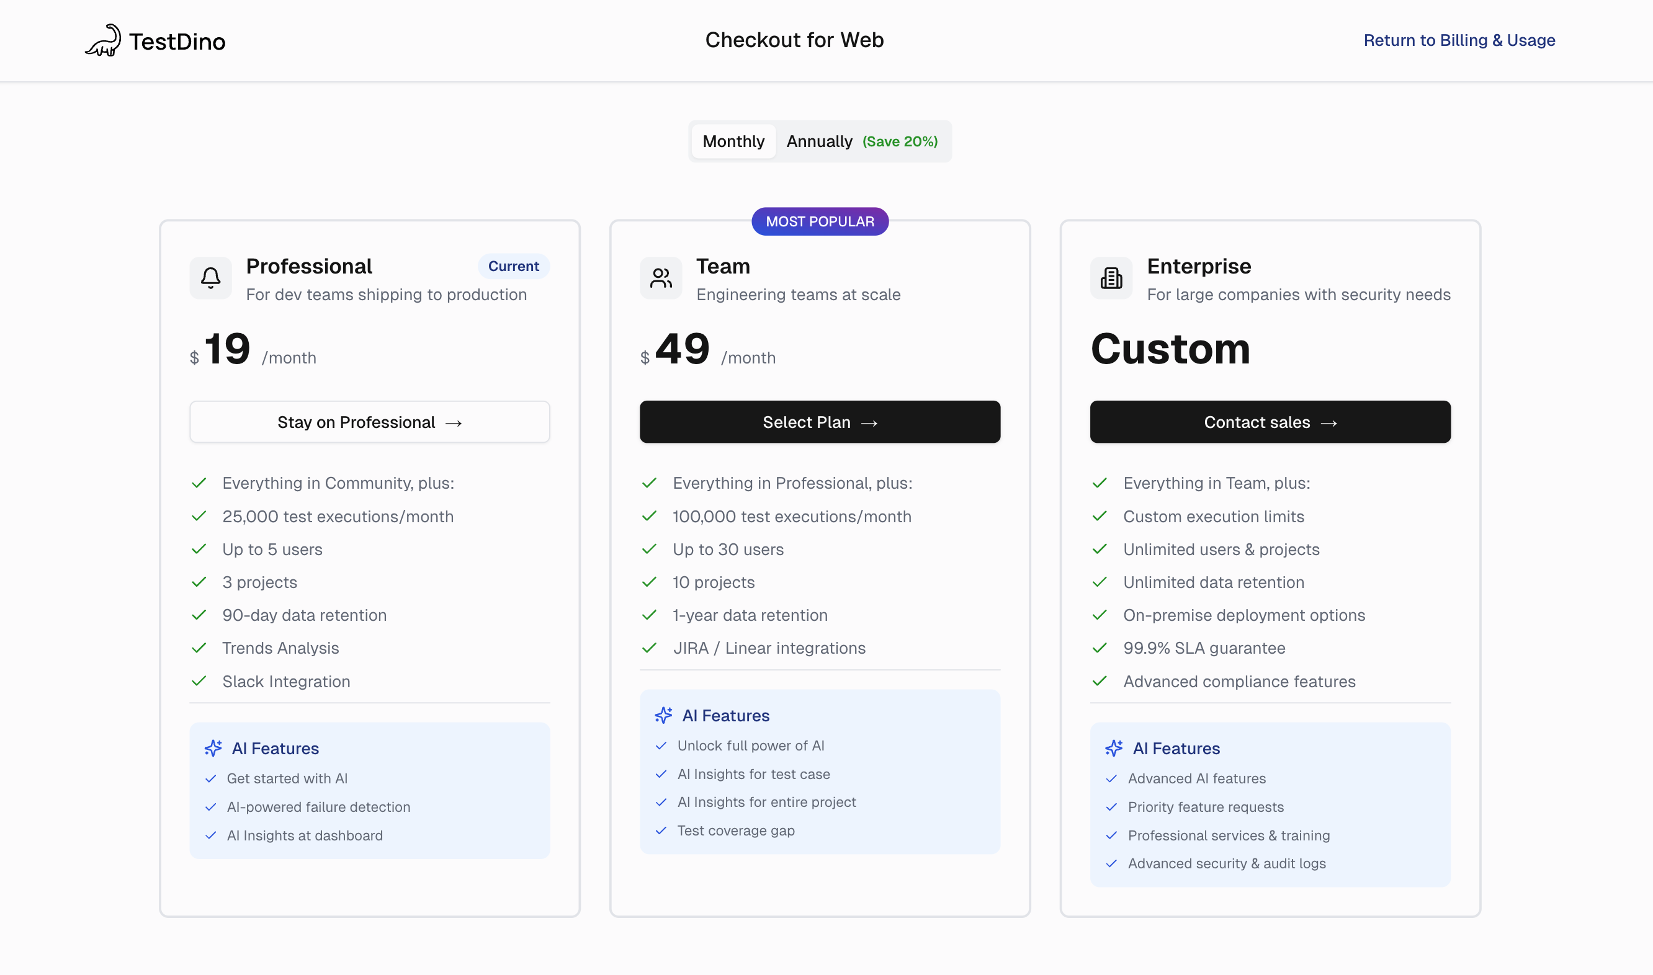1653x975 pixels.
Task: Click the MOST POPULAR badge
Action: tap(820, 221)
